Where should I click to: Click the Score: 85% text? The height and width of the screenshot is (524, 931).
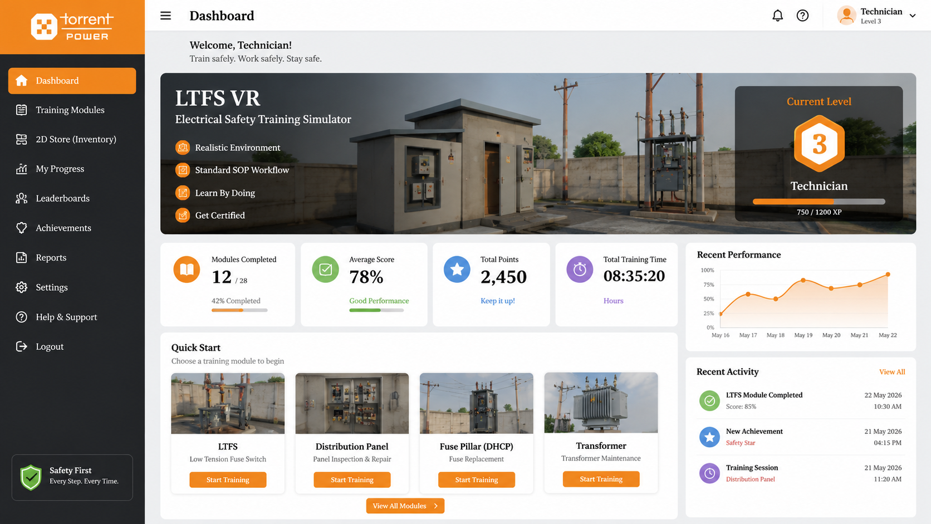coord(741,407)
